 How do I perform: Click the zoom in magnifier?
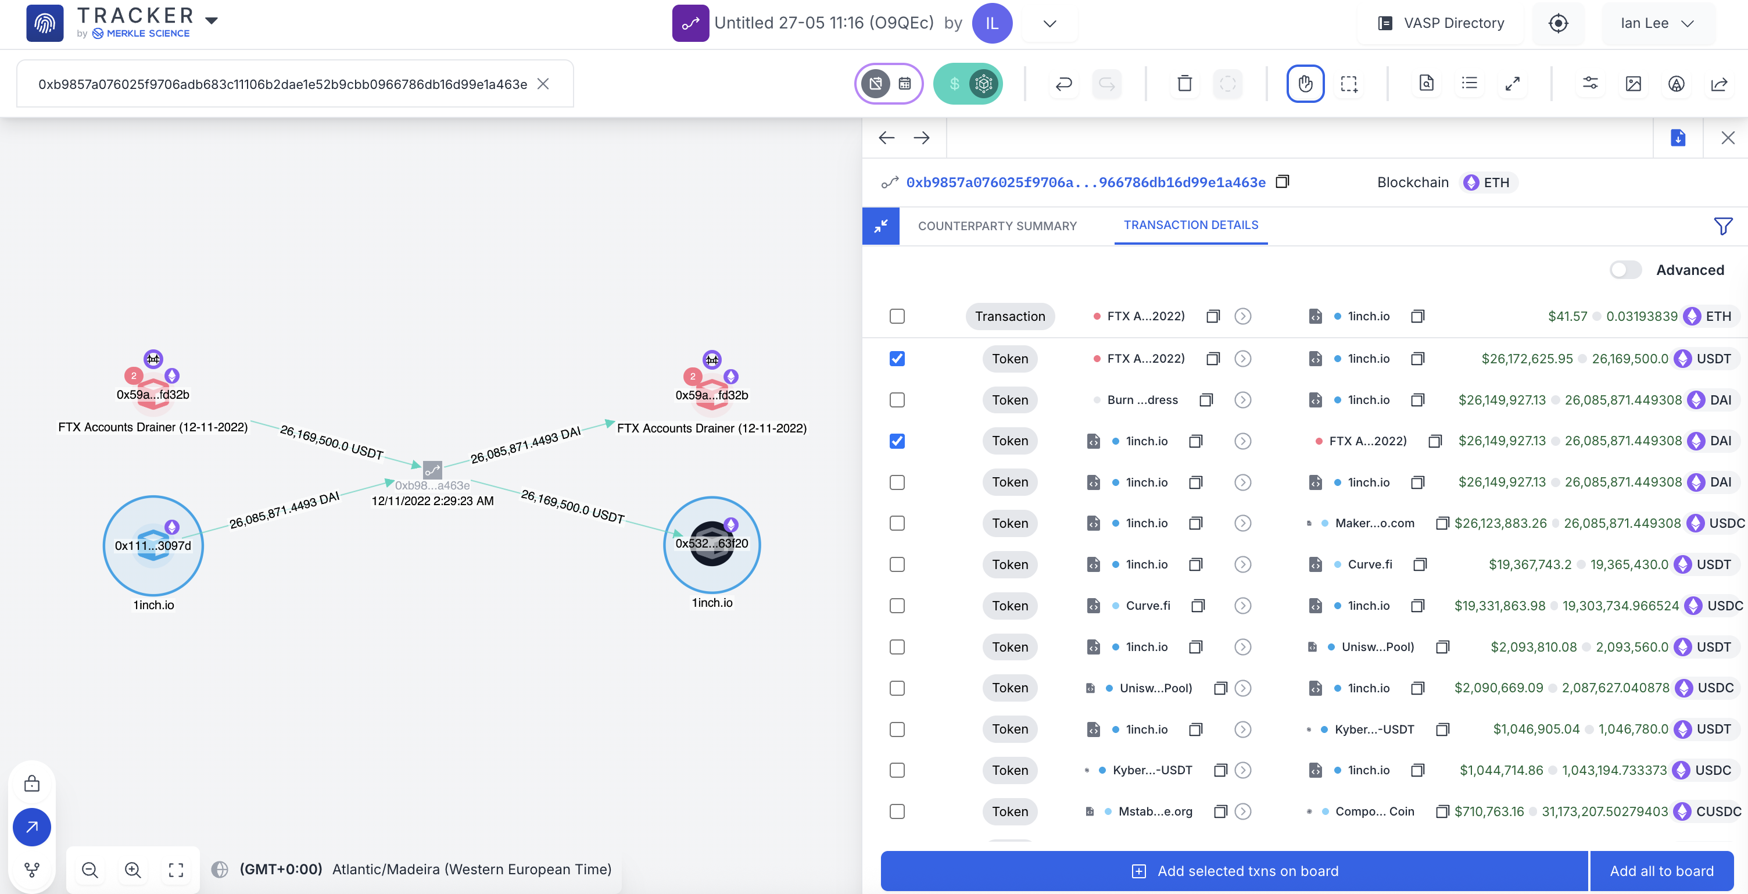[133, 870]
